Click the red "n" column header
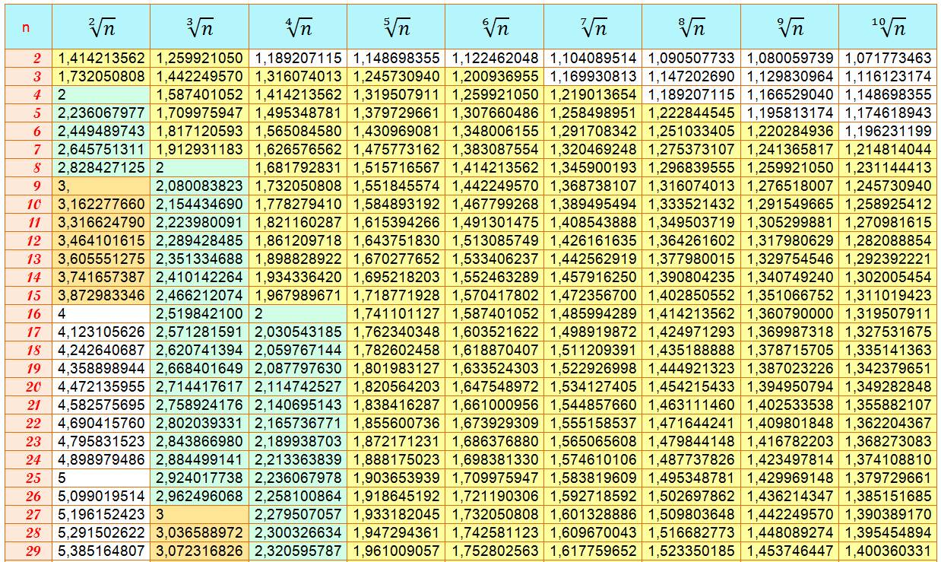This screenshot has width=941, height=562. click(x=27, y=28)
